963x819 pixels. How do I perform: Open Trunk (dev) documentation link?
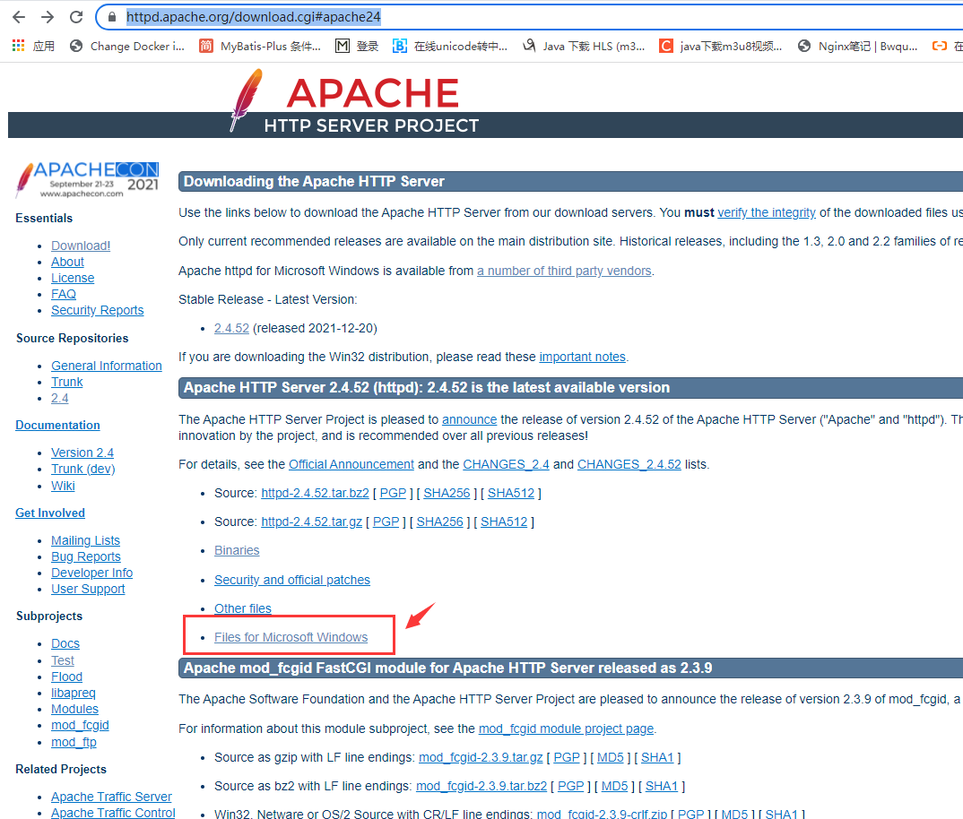point(82,469)
